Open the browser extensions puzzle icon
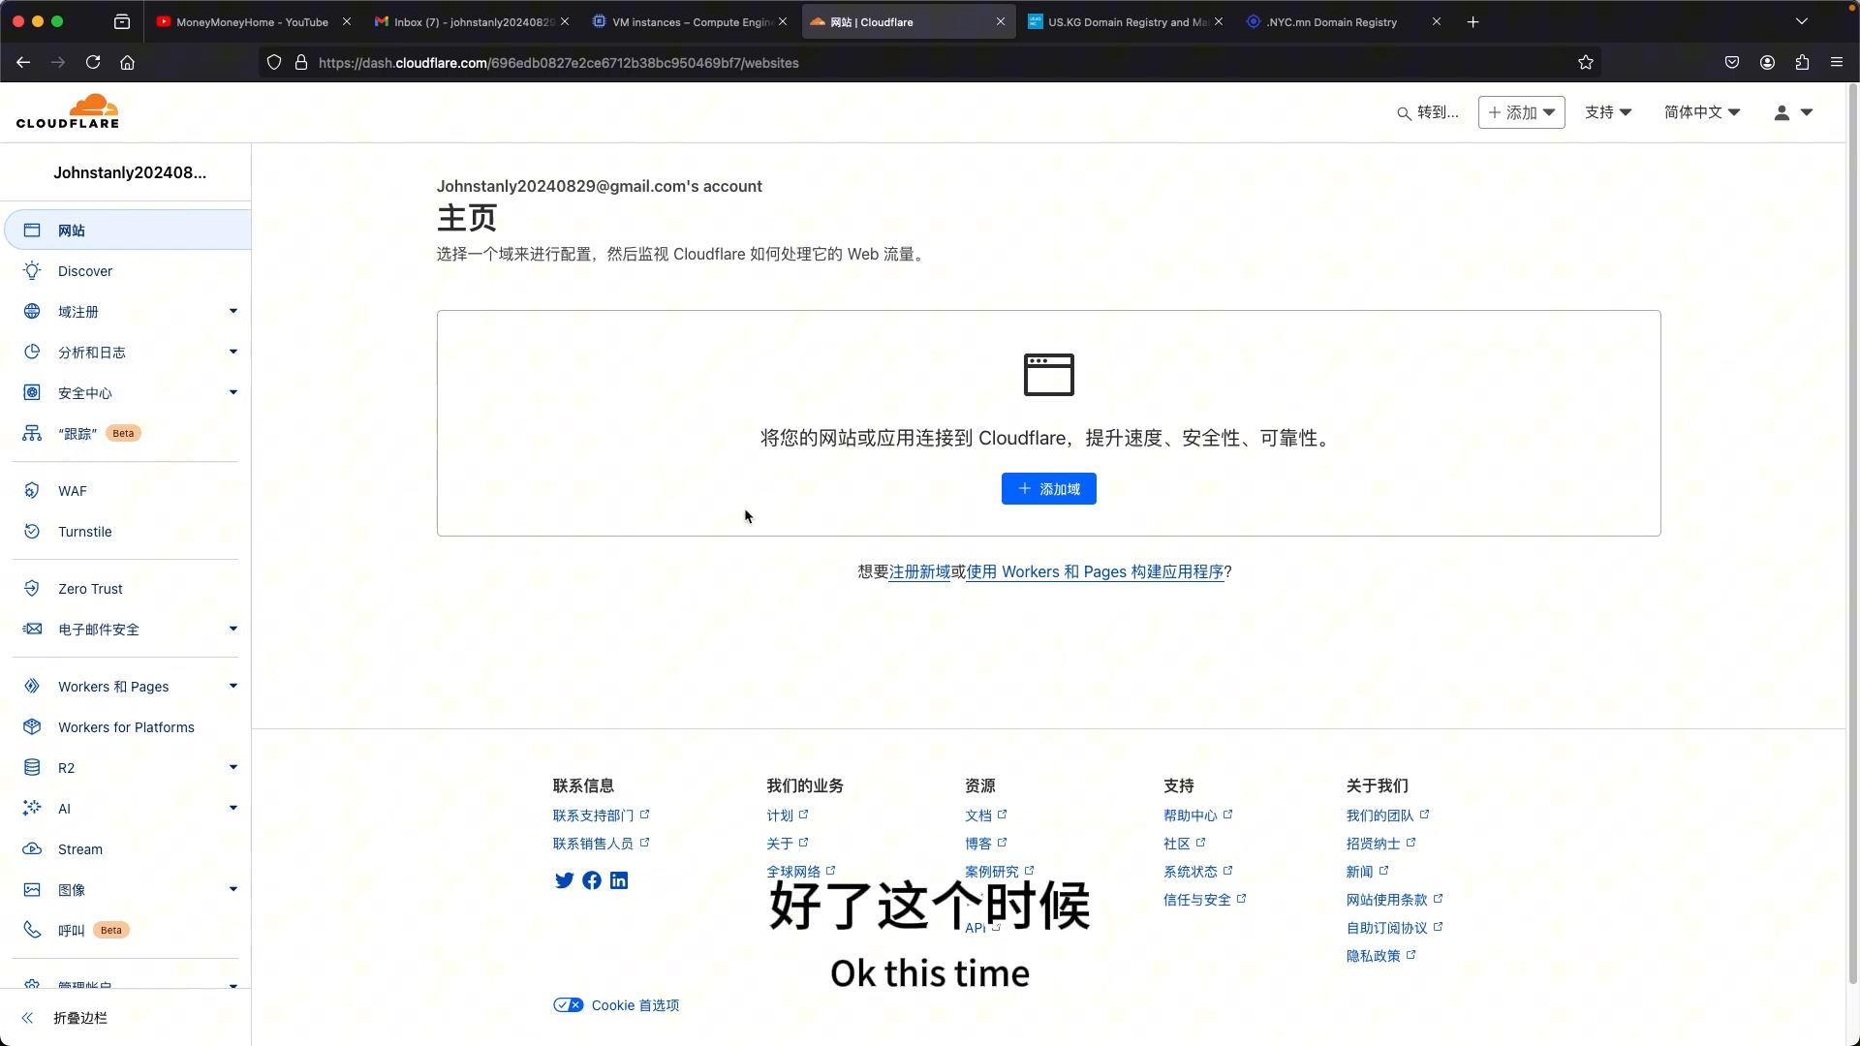This screenshot has height=1046, width=1860. tap(1802, 62)
